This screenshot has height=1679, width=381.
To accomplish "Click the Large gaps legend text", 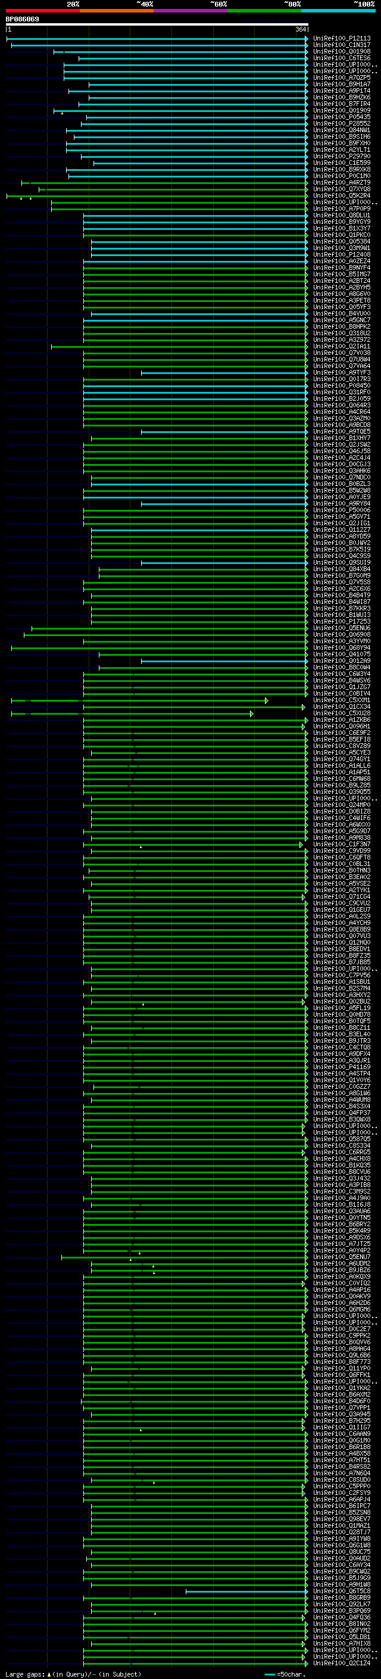I will [25, 1674].
